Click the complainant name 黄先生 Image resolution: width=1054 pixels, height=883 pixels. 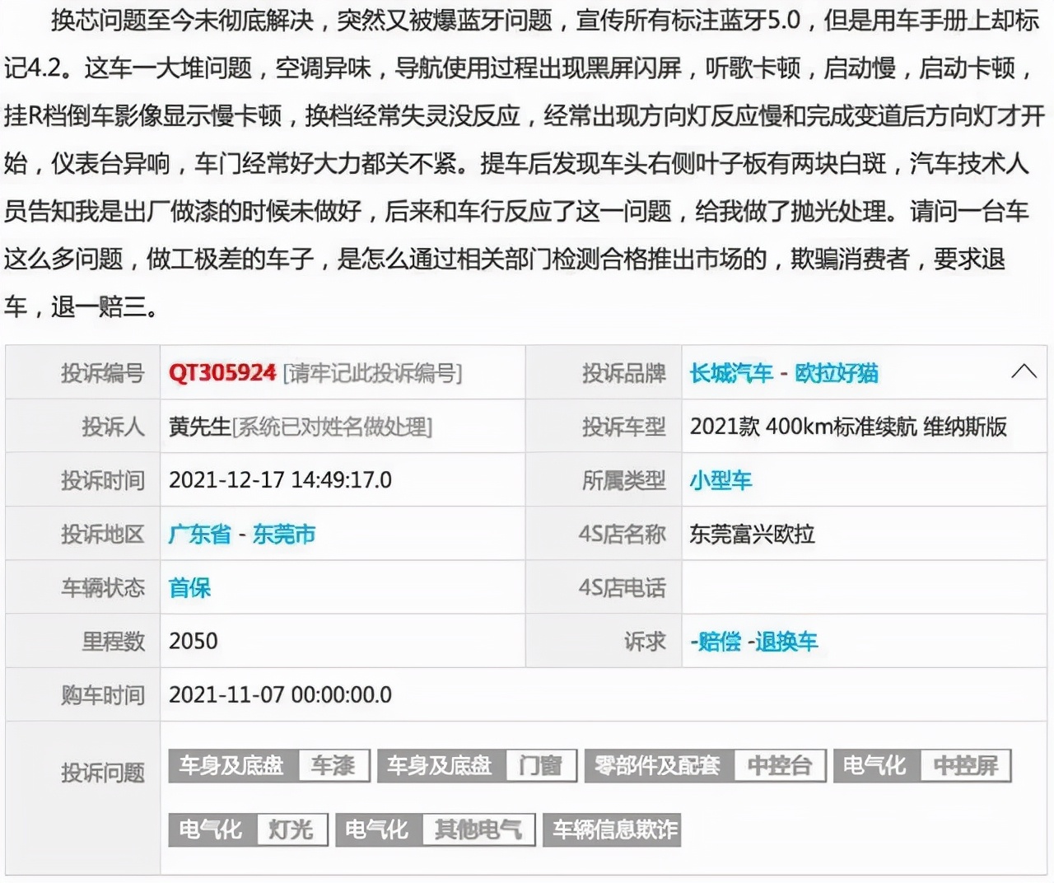pyautogui.click(x=200, y=427)
